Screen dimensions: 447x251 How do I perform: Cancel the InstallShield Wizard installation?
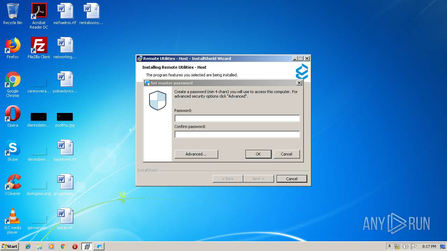tap(292, 179)
